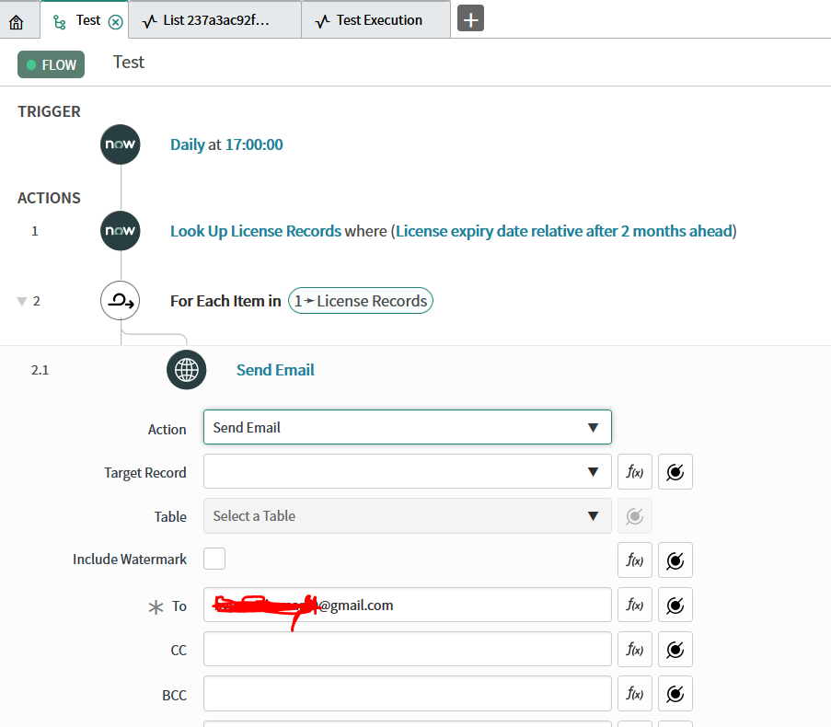Click the CC input field
Viewport: 831px width, 727px height.
[407, 649]
